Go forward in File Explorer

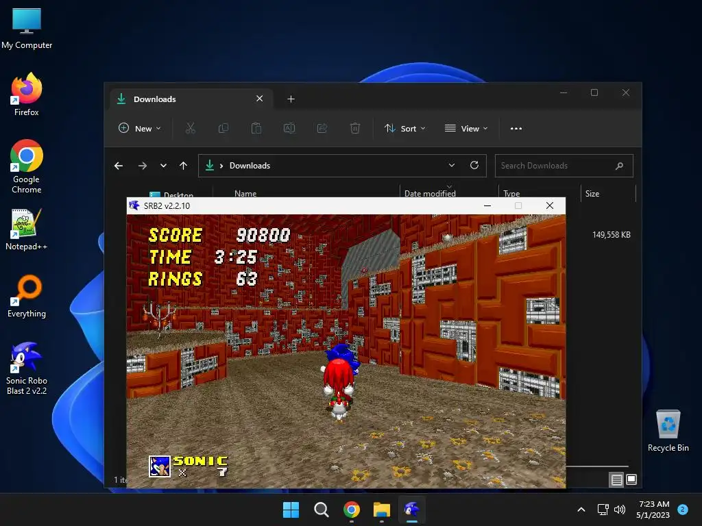pyautogui.click(x=143, y=166)
